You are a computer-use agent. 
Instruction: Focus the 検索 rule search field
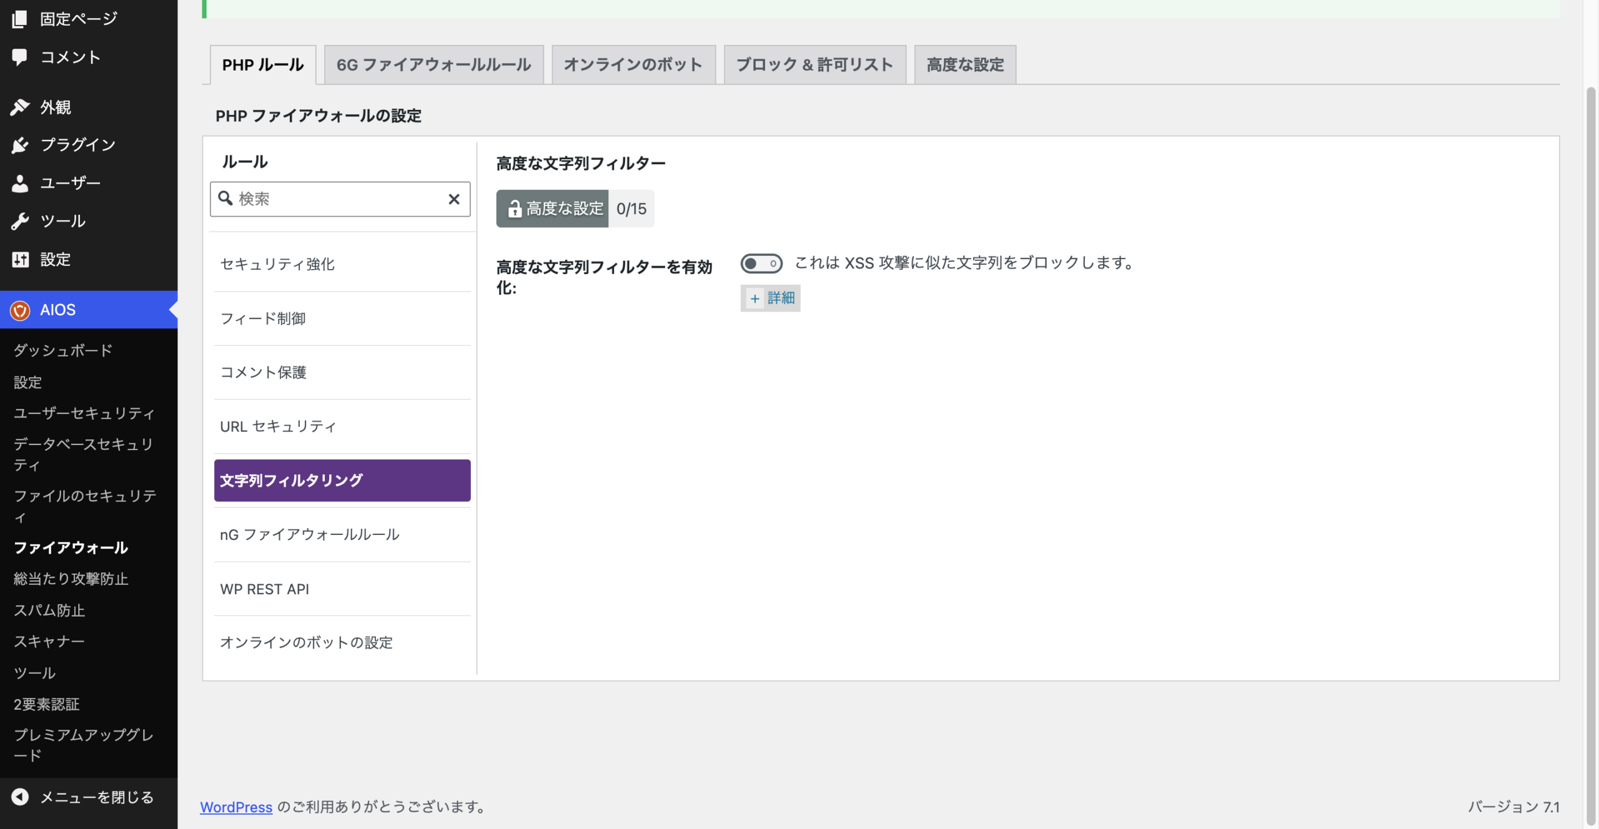tap(340, 199)
